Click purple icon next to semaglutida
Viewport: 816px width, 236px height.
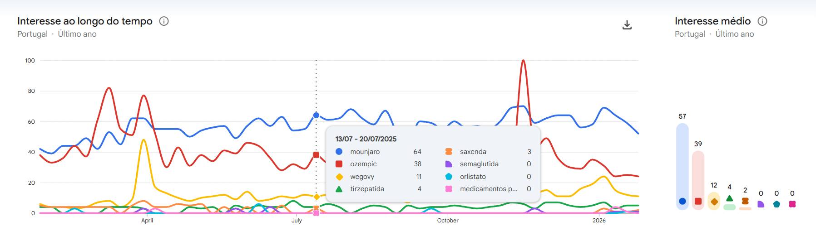click(x=449, y=164)
